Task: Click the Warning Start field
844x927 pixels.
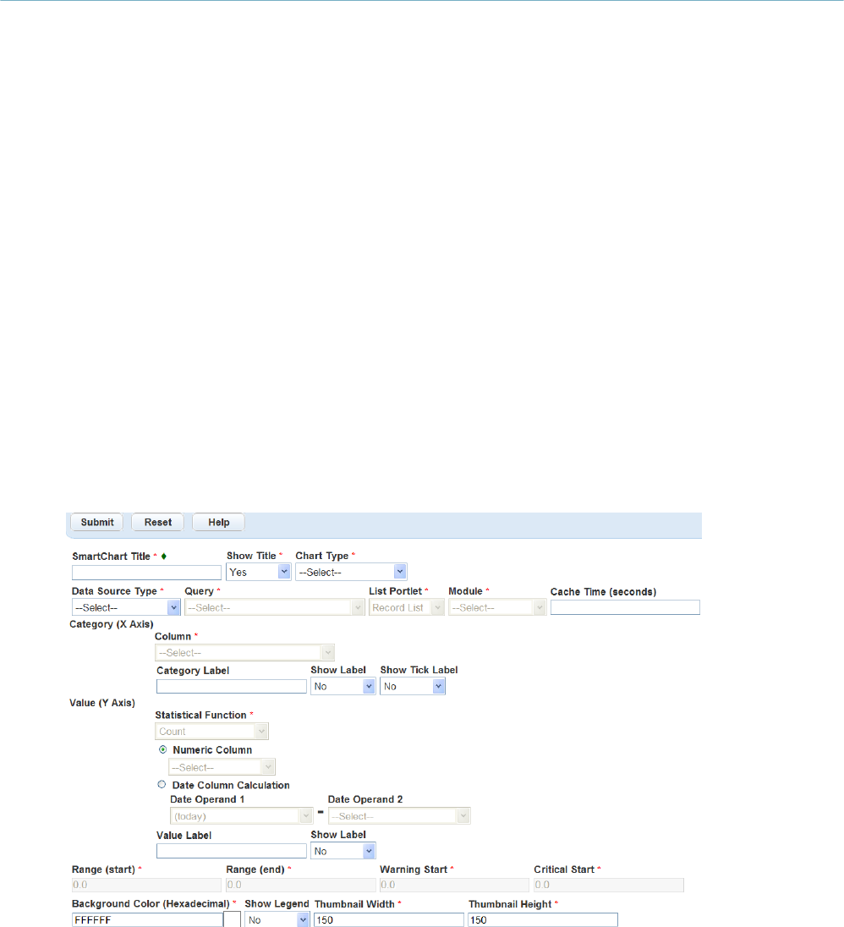Action: [x=454, y=885]
